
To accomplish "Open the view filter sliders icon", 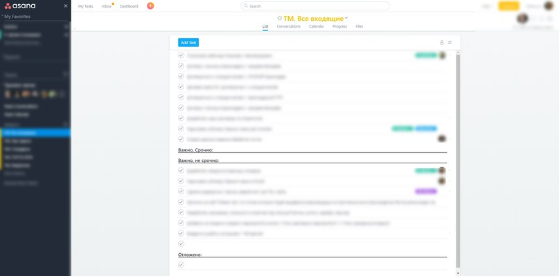I will point(450,42).
